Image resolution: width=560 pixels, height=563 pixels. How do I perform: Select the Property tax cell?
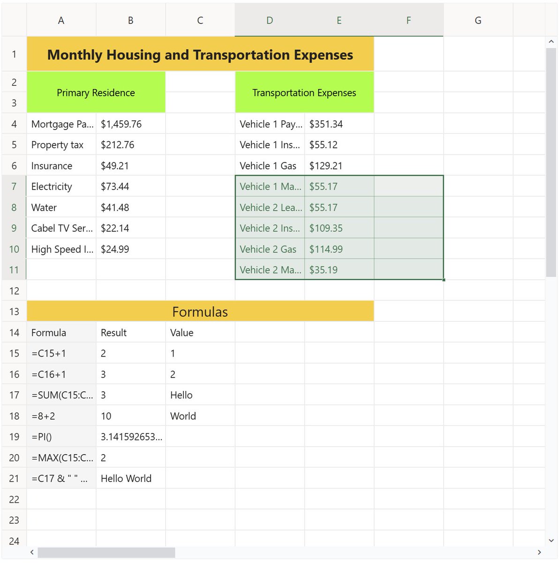tap(61, 145)
